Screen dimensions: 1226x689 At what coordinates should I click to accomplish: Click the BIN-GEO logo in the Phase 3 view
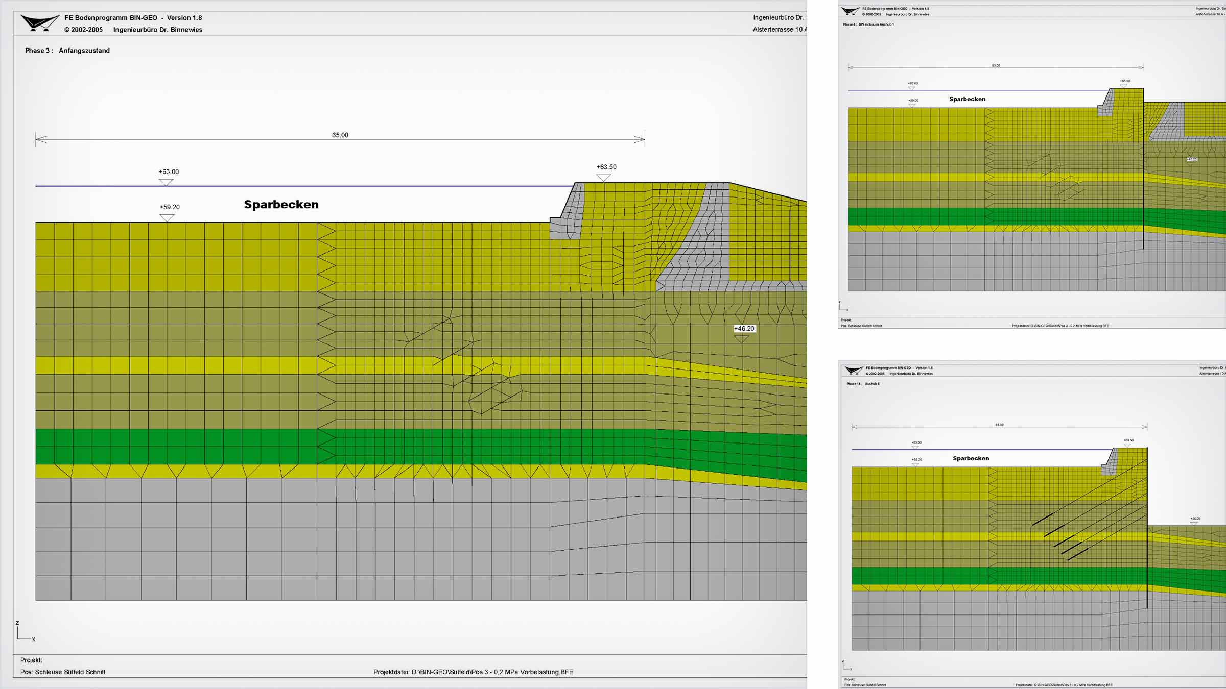40,23
